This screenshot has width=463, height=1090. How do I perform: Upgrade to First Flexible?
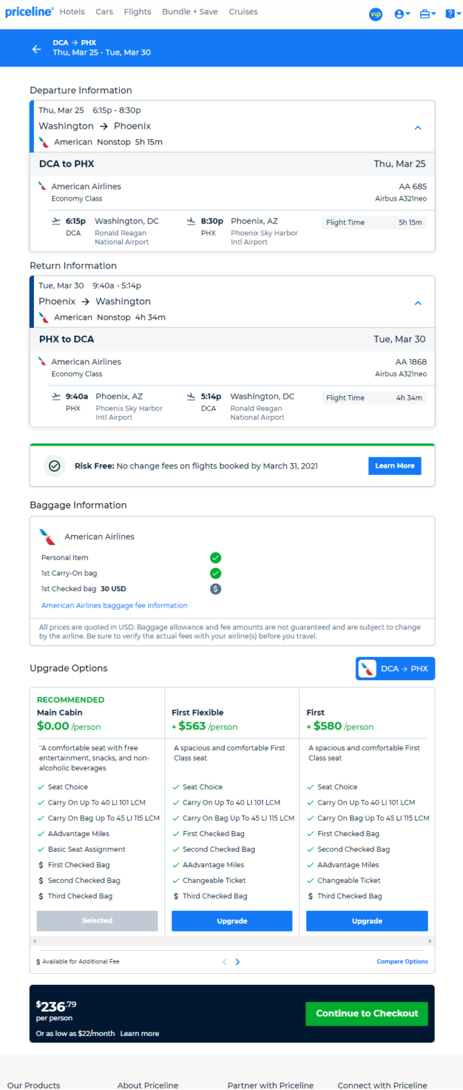point(232,921)
